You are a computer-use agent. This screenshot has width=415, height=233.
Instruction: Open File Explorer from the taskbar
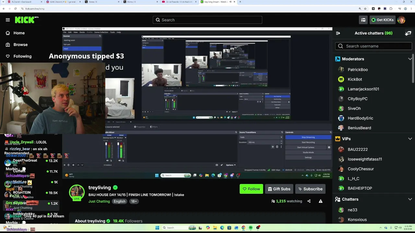pos(215,228)
